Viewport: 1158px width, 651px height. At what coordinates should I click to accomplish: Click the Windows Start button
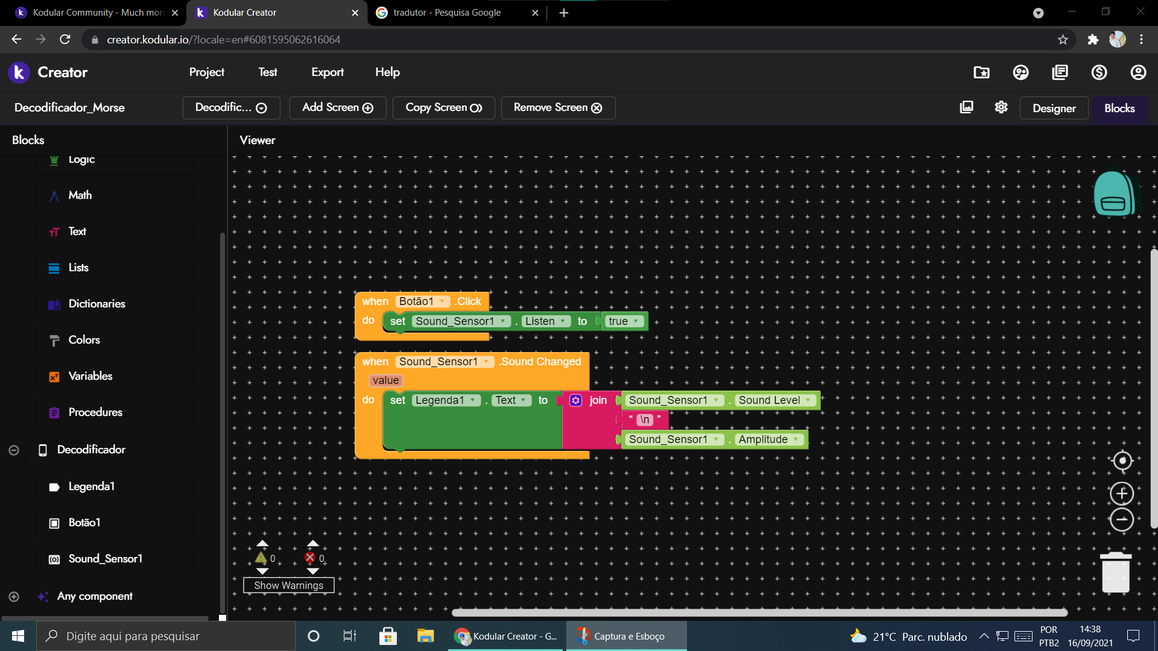click(18, 636)
